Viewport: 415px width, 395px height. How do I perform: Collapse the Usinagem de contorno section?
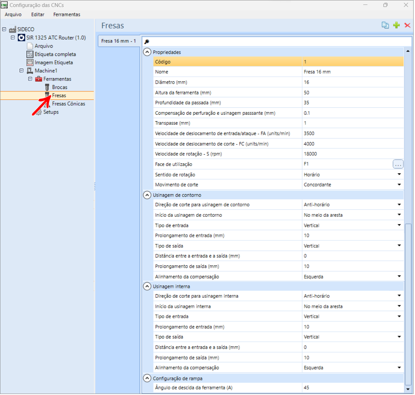148,196
